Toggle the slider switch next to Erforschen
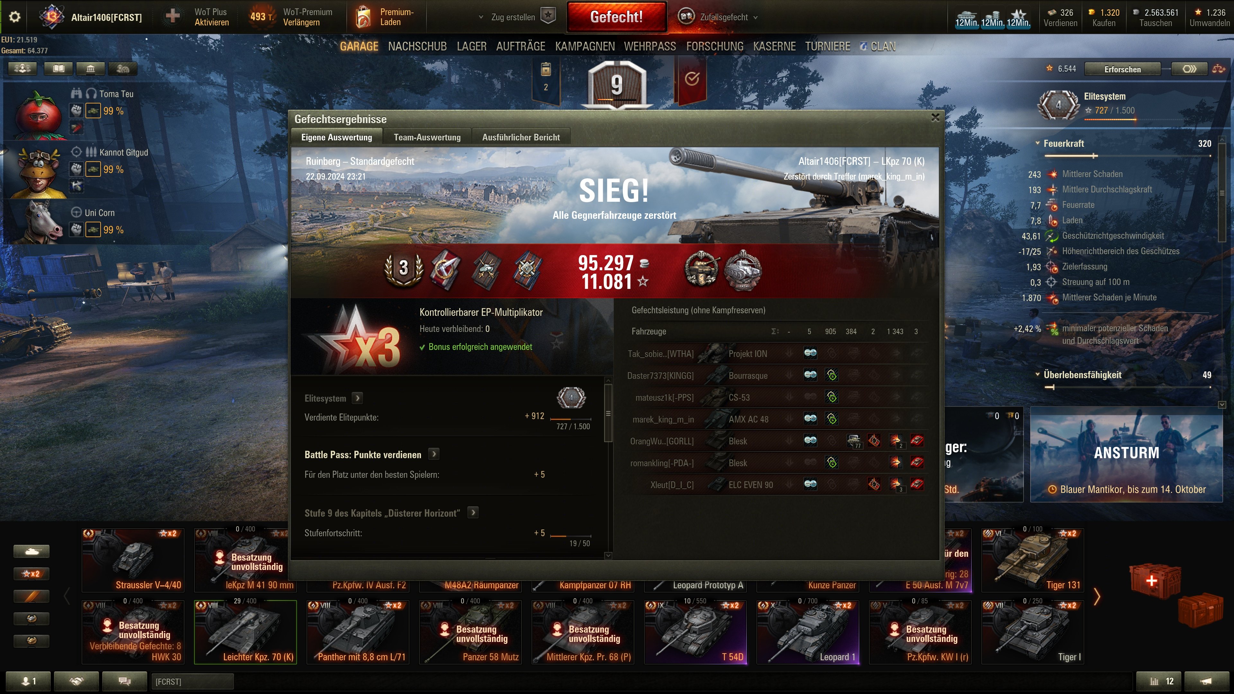1234x694 pixels. click(x=1189, y=69)
